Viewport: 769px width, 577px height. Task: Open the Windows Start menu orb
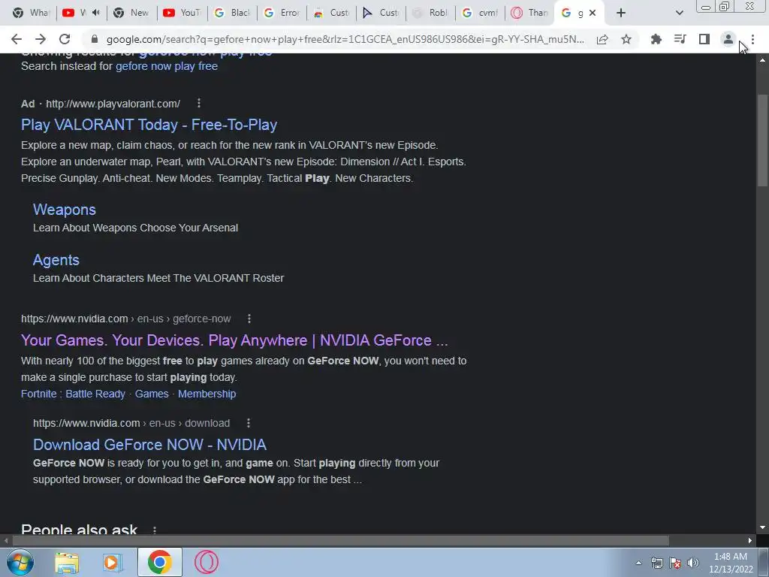coord(20,563)
